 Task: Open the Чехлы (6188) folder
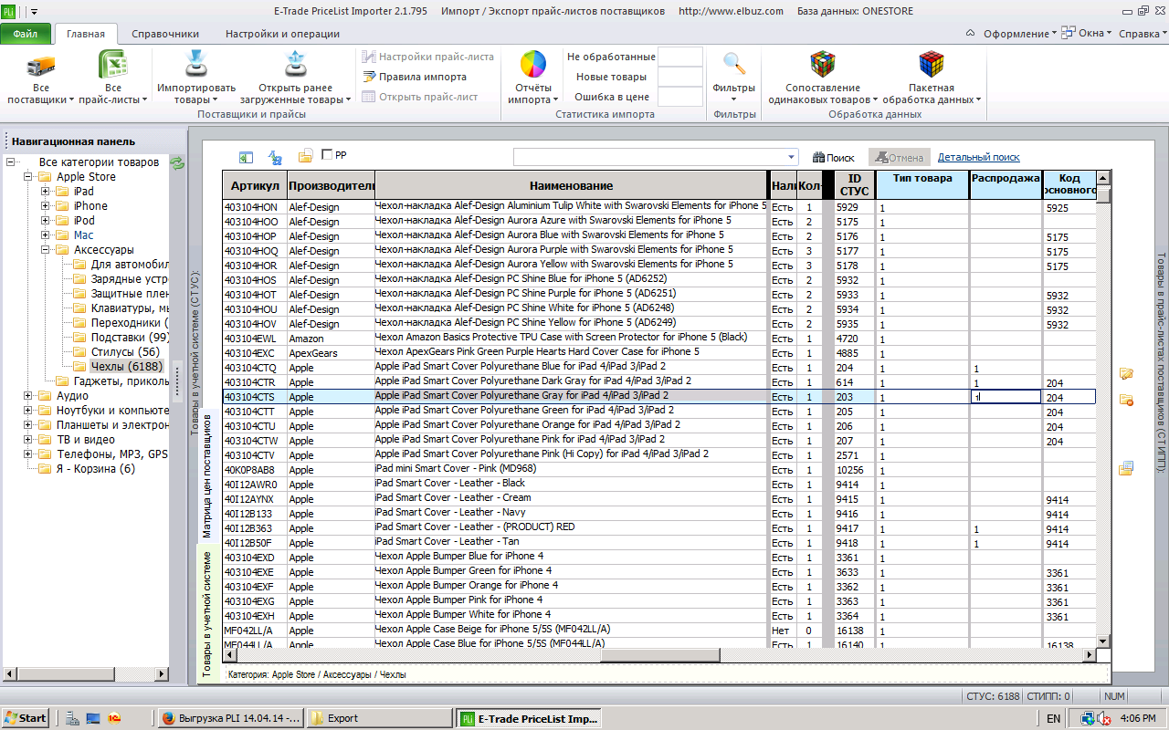click(126, 367)
